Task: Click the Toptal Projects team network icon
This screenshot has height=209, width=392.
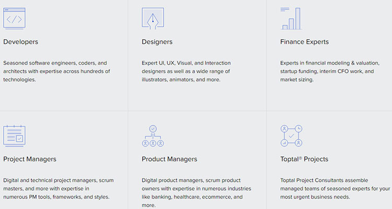Action: [291, 136]
